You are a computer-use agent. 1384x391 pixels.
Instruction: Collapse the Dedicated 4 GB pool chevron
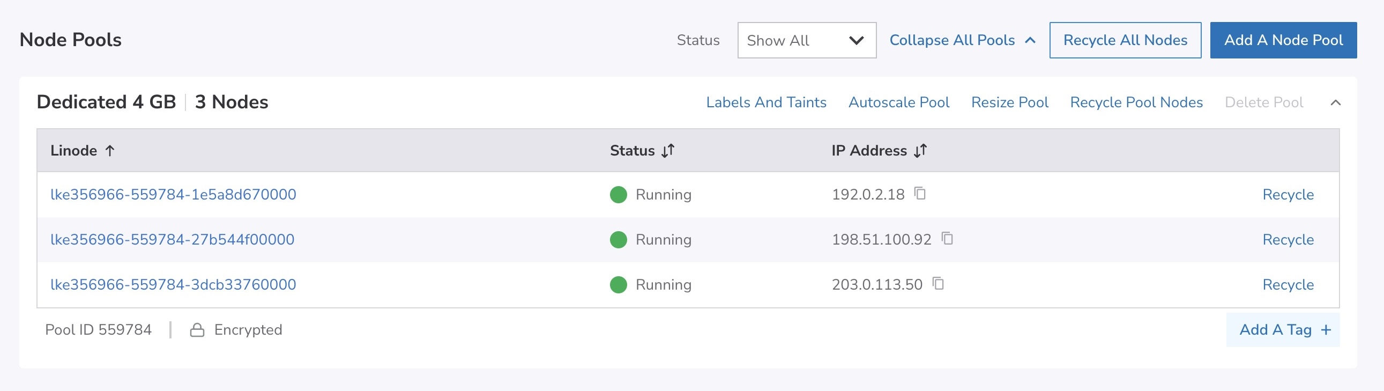[1335, 103]
